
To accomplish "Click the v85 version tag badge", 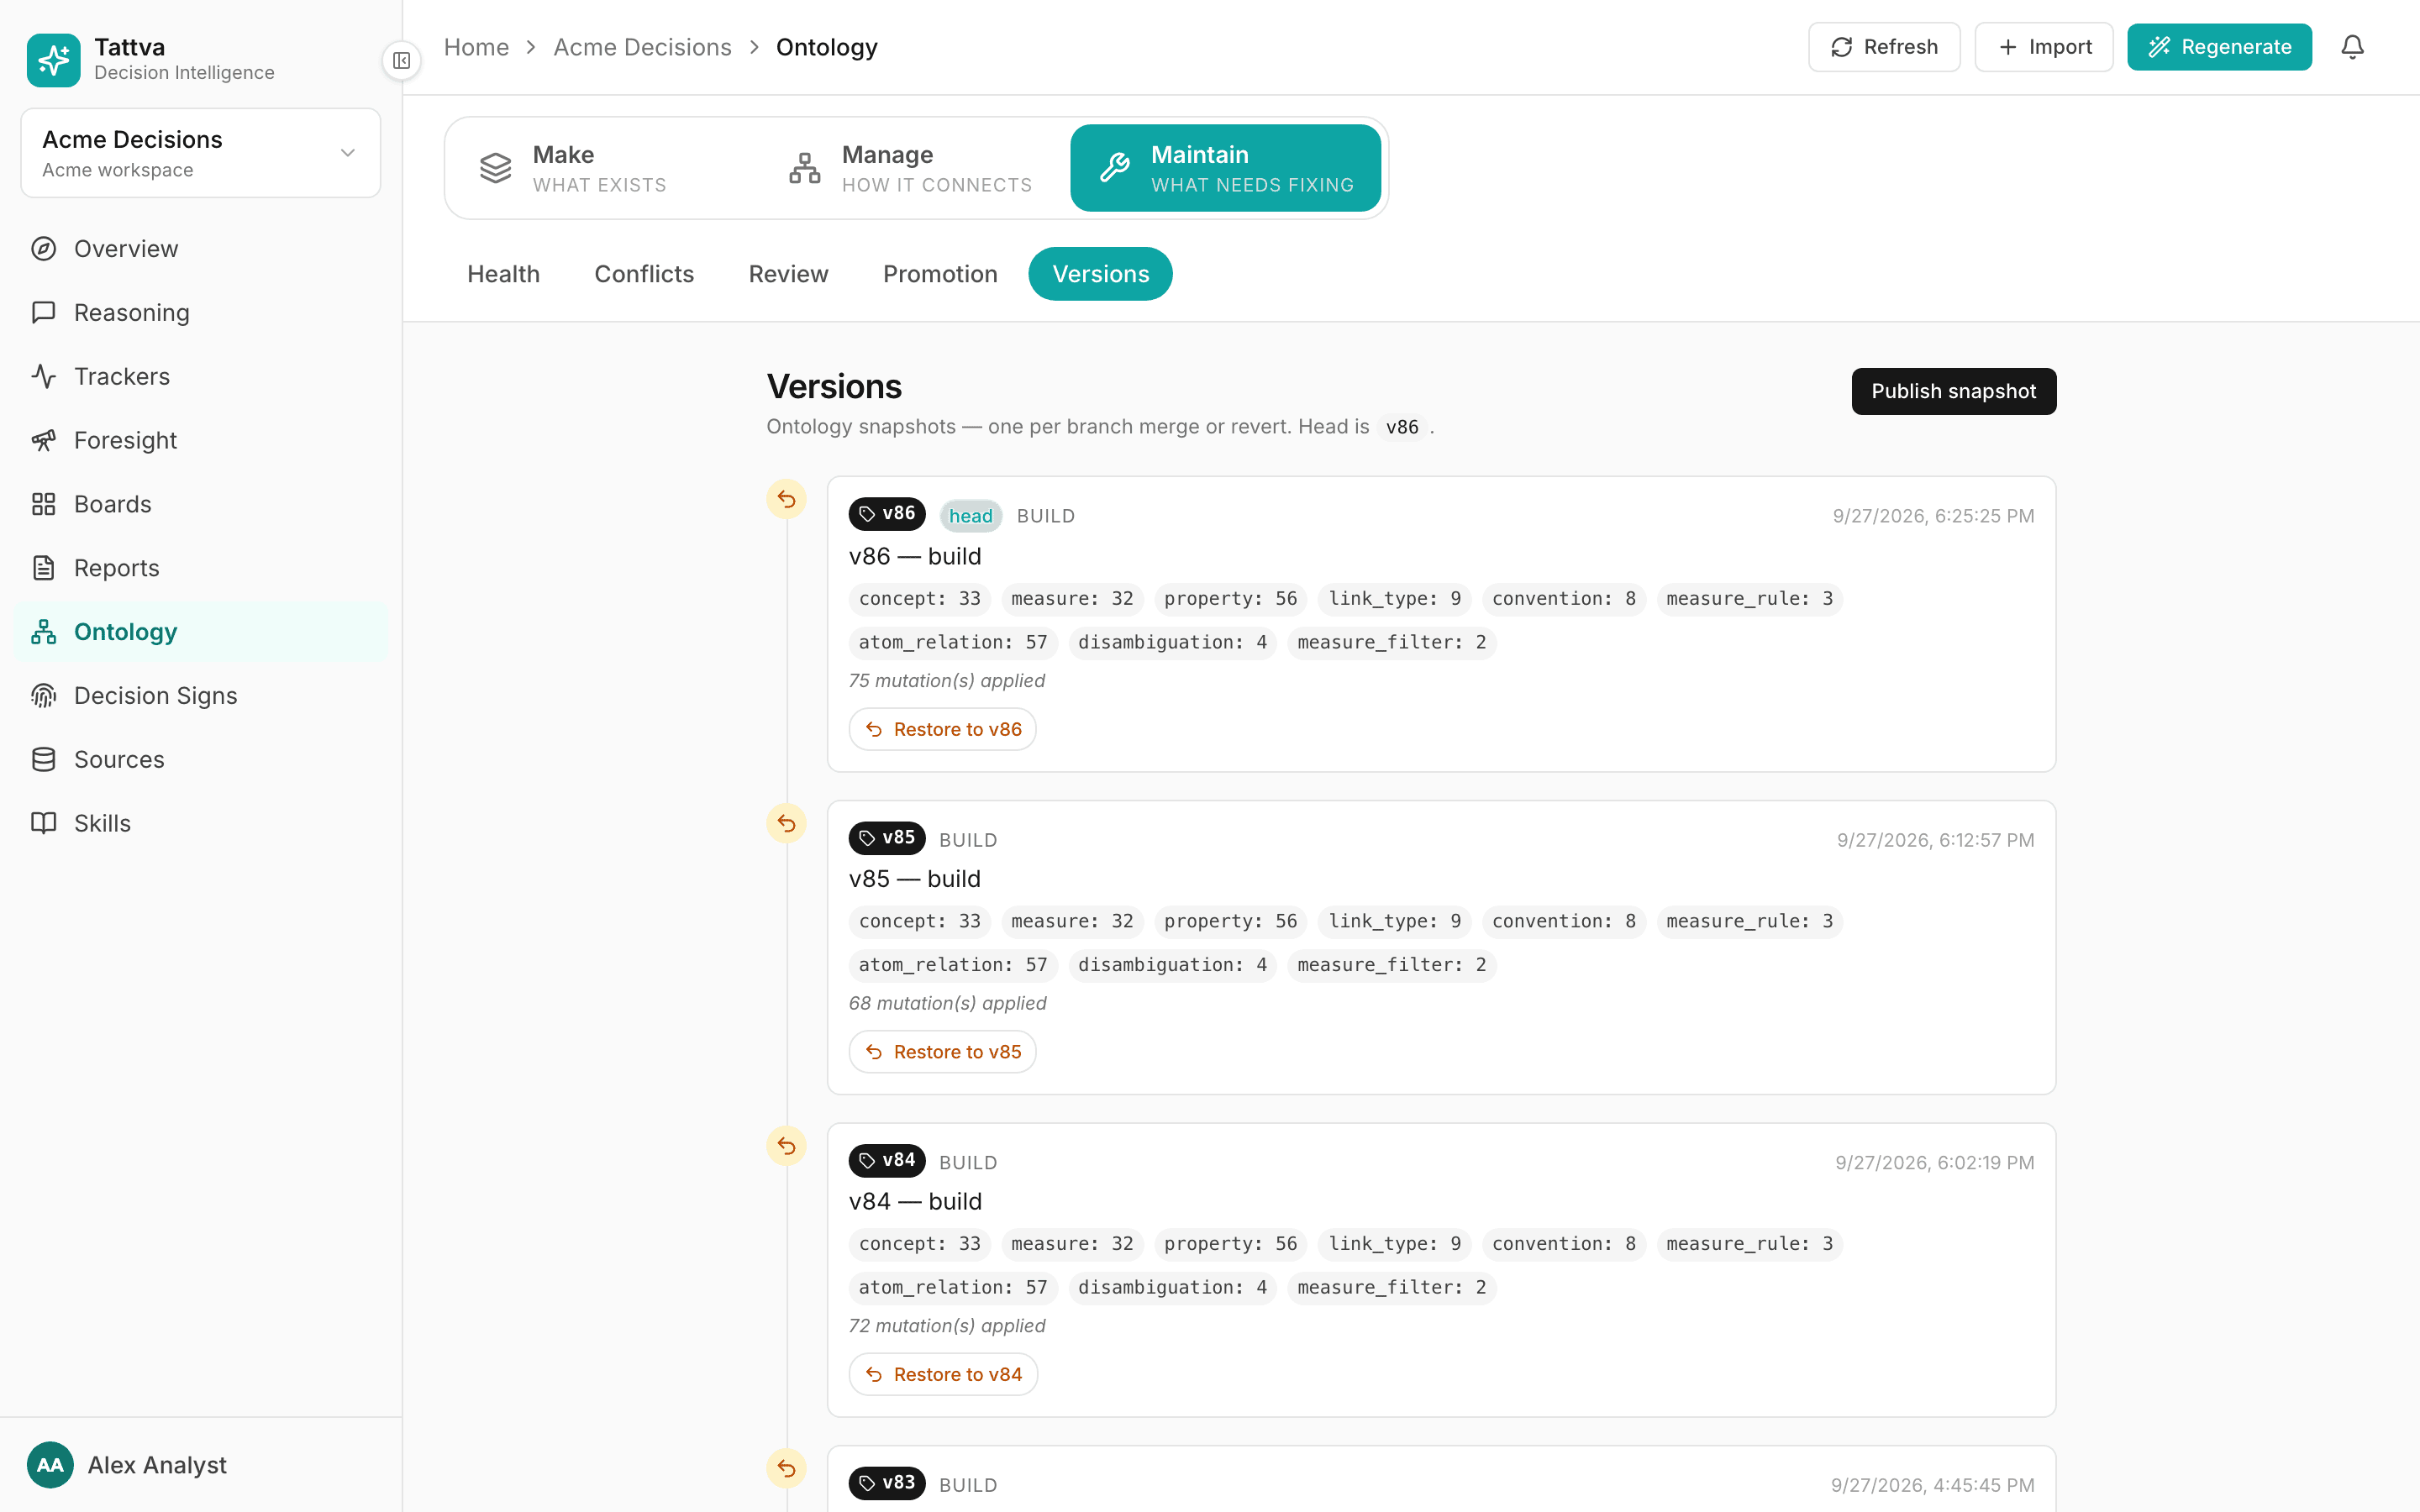I will (x=887, y=838).
